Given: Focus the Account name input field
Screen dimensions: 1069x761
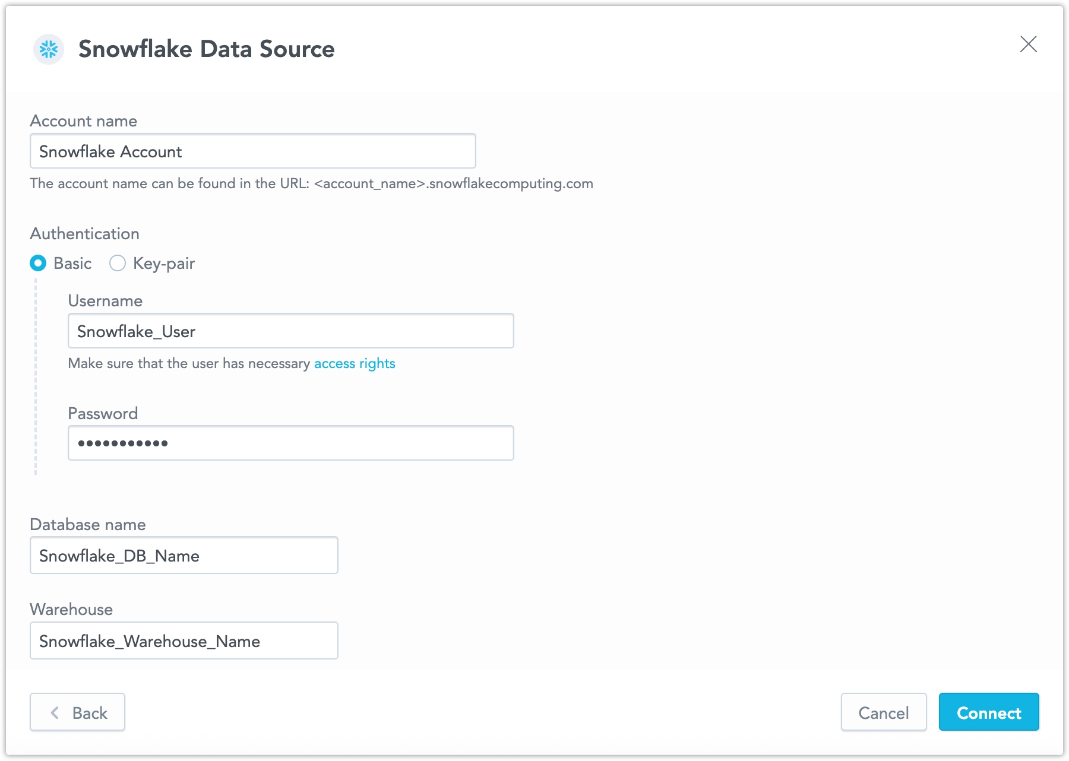Looking at the screenshot, I should (253, 151).
